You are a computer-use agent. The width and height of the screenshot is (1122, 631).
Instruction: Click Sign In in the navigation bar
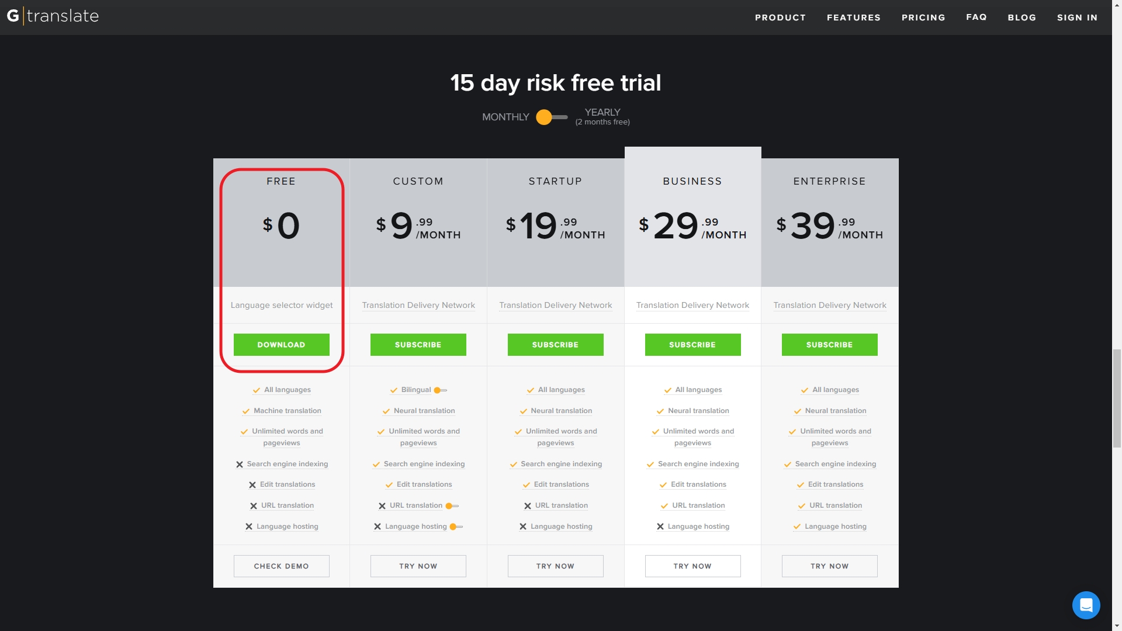tap(1077, 18)
